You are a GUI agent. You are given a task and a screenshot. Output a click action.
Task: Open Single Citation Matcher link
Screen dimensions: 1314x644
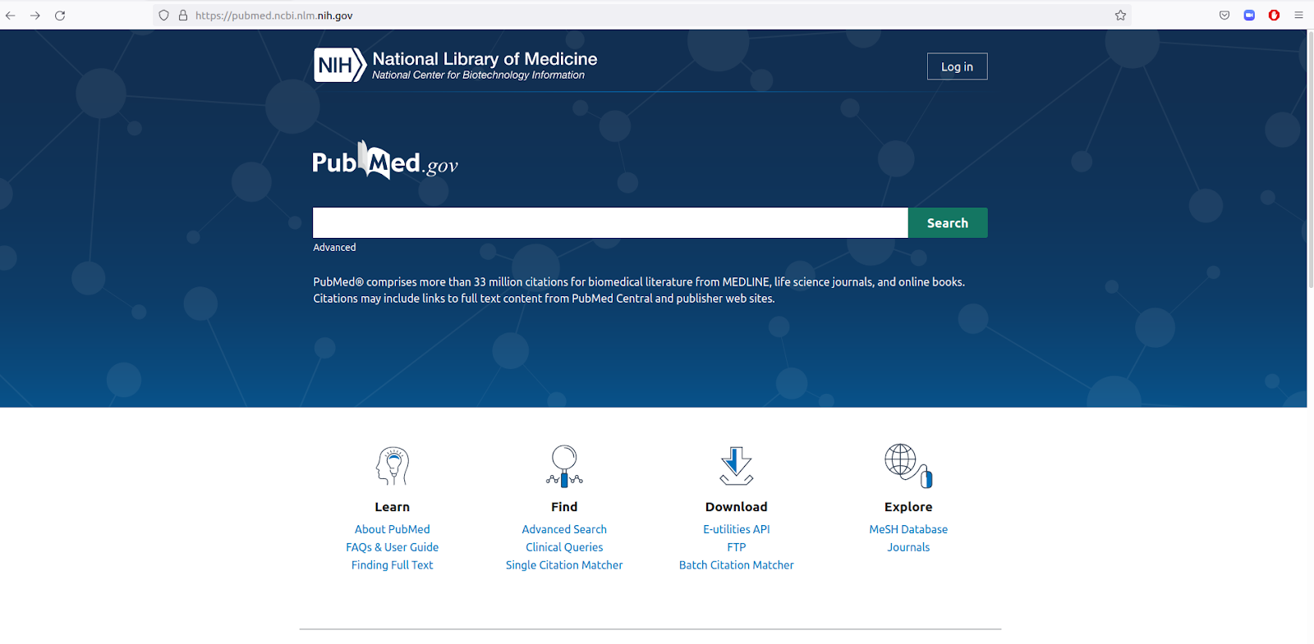point(564,565)
